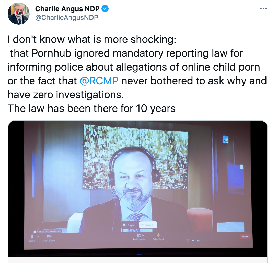This screenshot has width=278, height=263.
Task: Click the grid view icon in Zoom bar
Action: pyautogui.click(x=198, y=241)
